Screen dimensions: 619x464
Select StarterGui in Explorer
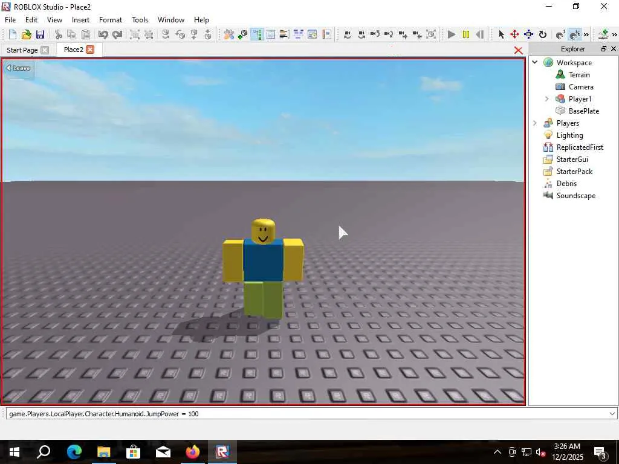572,159
